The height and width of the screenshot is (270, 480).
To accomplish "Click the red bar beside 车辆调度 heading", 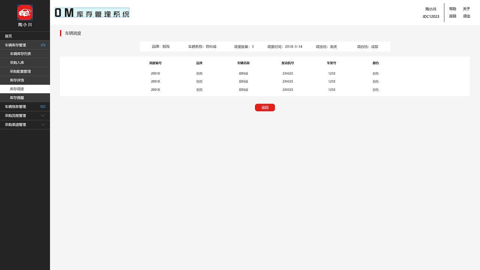I will tap(61, 33).
